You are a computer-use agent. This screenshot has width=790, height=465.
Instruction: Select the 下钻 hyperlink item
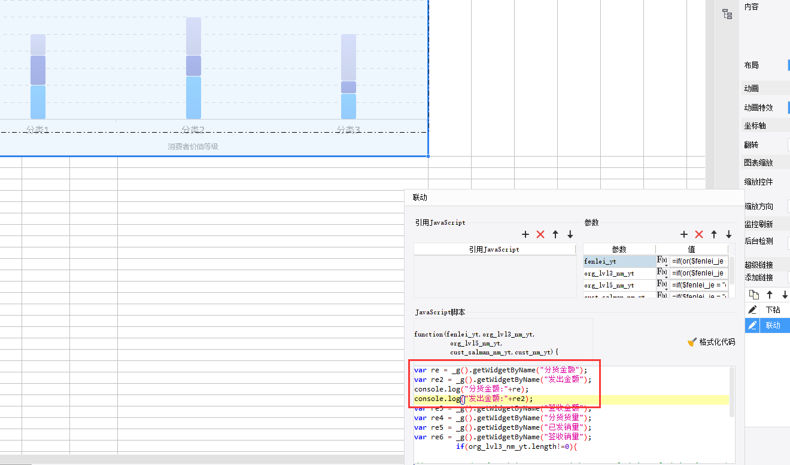click(773, 310)
